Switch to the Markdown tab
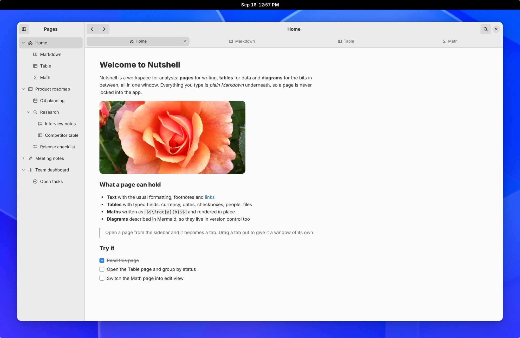 coord(242,41)
